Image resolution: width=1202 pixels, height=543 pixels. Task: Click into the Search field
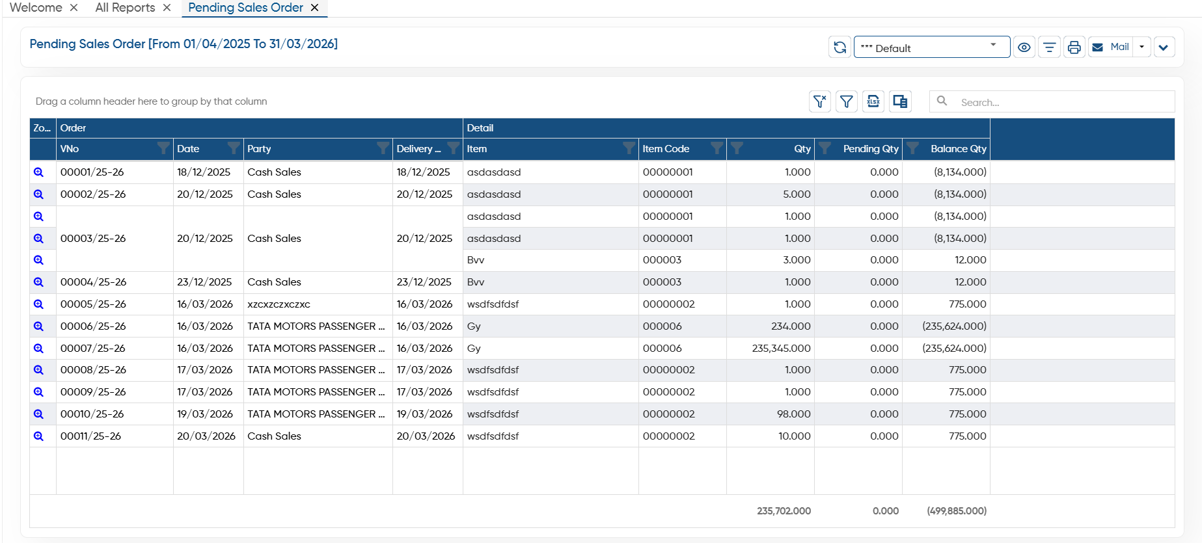[x=1052, y=101]
